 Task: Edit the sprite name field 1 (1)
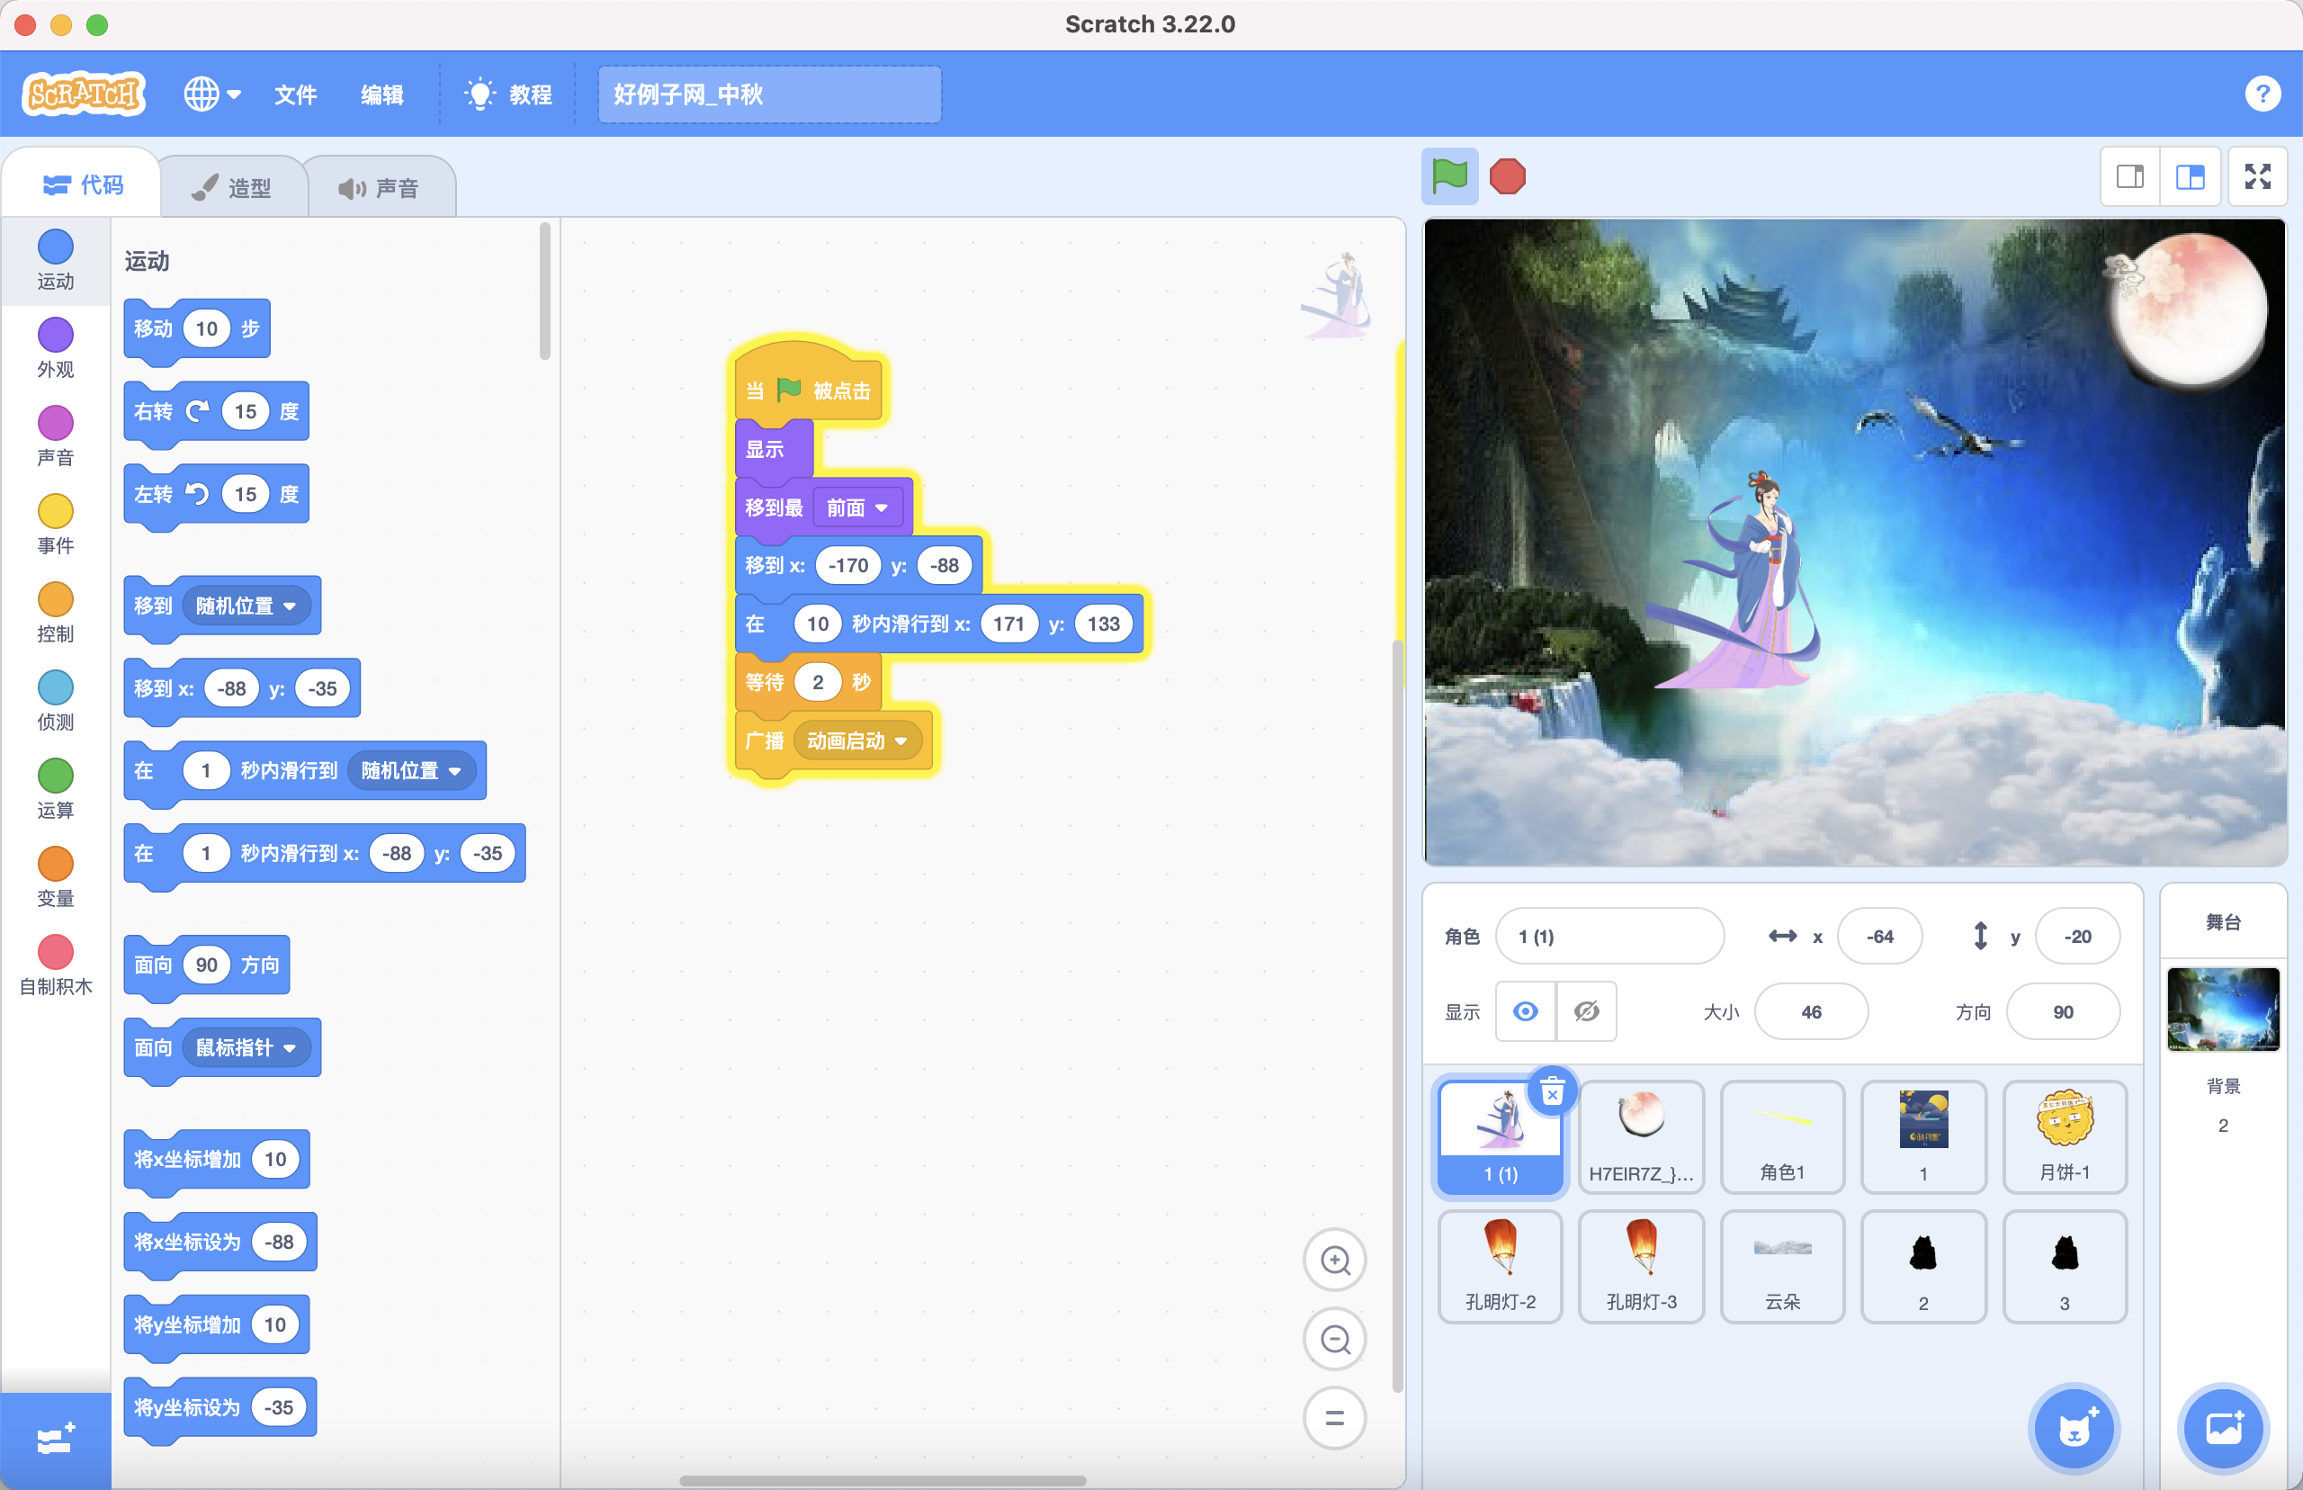(1609, 936)
